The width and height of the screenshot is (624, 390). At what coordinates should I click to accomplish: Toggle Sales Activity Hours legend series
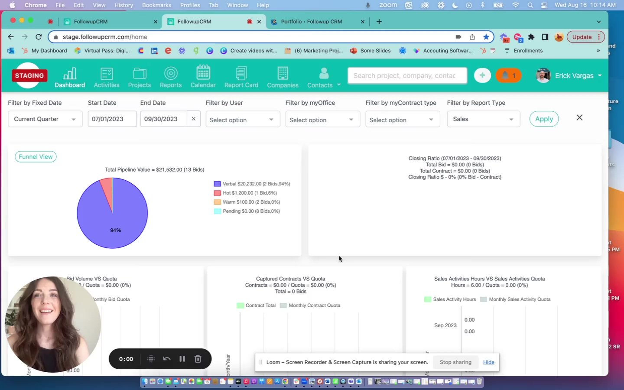[x=454, y=299]
